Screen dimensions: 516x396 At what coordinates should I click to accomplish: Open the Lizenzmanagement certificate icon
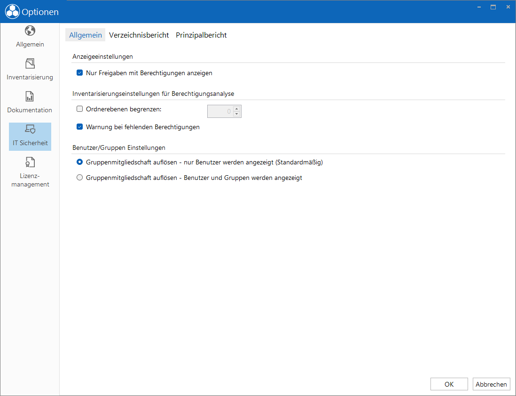30,162
